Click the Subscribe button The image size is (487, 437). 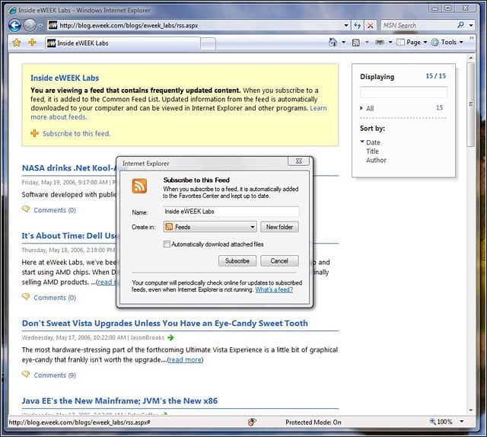point(237,261)
